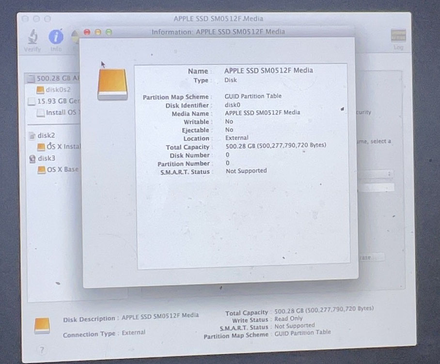Minimize the Information window with yellow button
Image resolution: width=440 pixels, height=364 pixels.
98,32
